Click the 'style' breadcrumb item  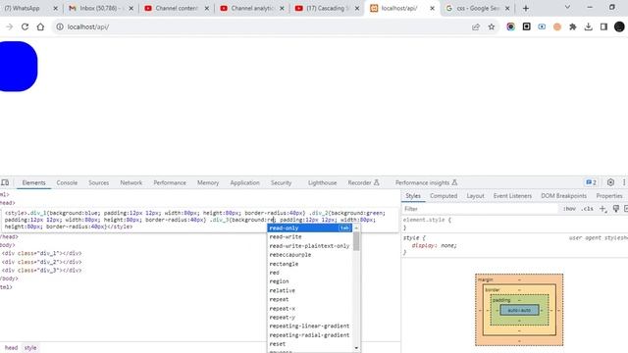(x=30, y=348)
